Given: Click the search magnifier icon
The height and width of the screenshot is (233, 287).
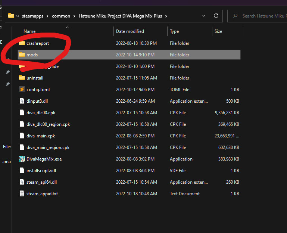Looking at the screenshot, I should point(235,16).
